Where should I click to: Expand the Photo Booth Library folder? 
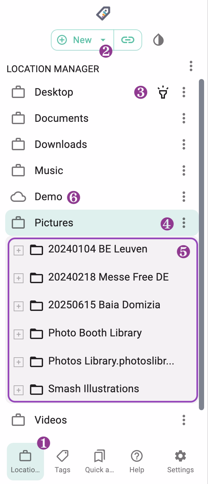19,334
